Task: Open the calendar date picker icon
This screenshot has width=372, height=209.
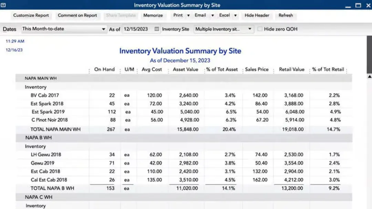Action: (157, 29)
